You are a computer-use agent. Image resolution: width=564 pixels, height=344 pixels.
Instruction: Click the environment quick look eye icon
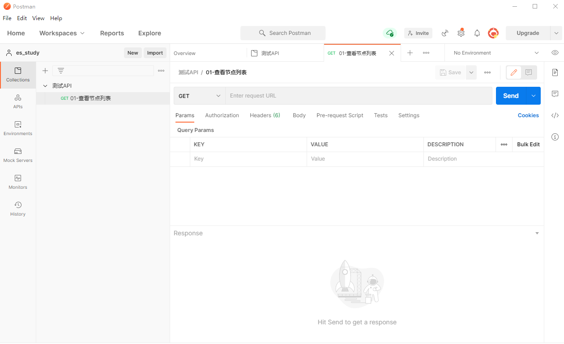(x=555, y=53)
